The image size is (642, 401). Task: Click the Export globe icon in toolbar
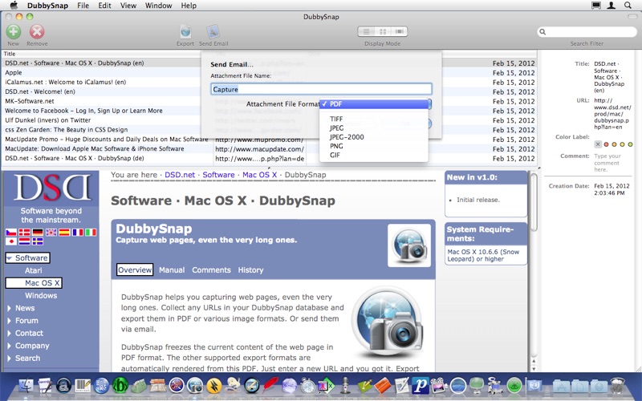[x=185, y=31]
